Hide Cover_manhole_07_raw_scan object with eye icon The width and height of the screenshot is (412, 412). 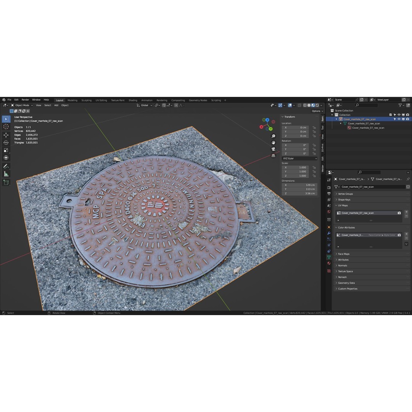(399, 119)
